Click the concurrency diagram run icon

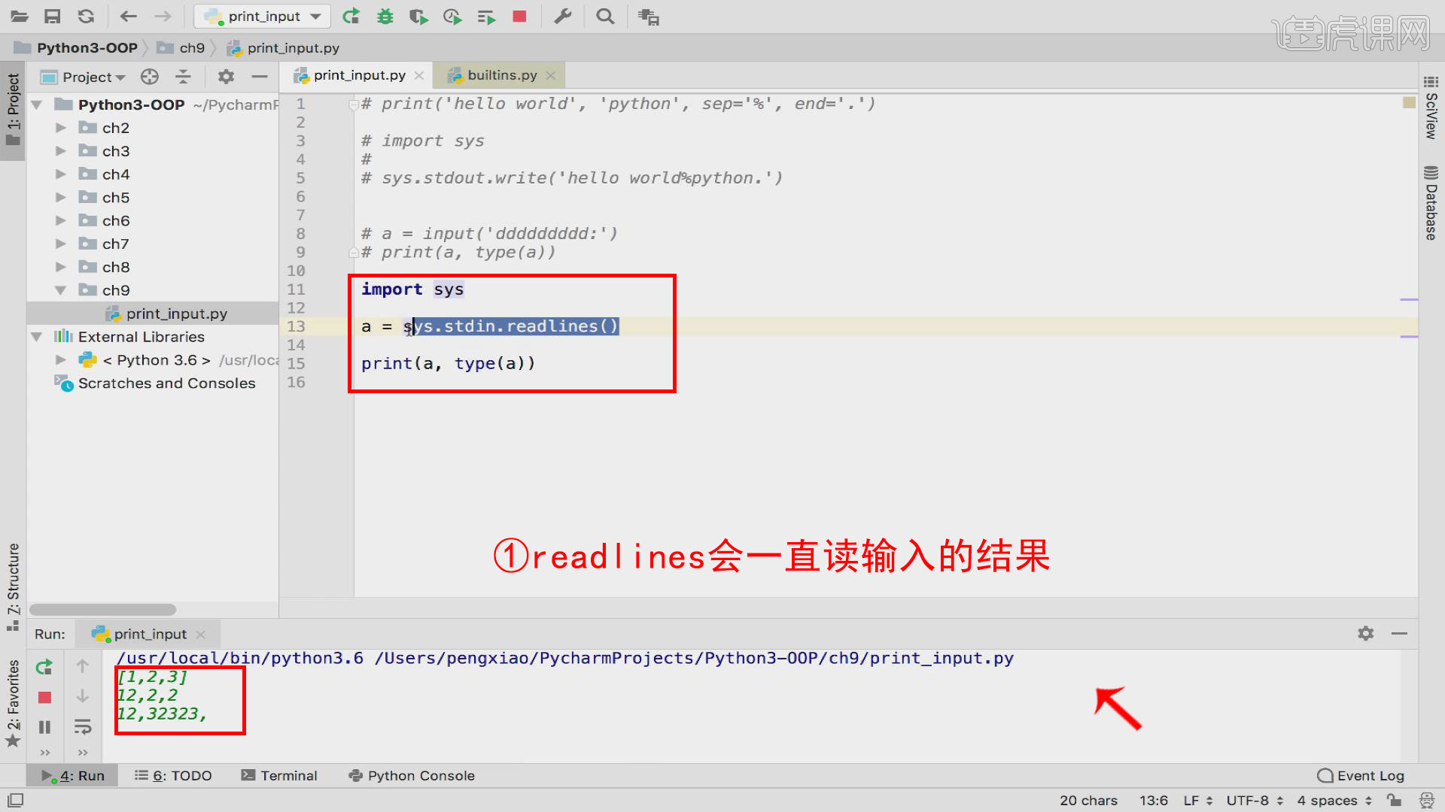click(x=486, y=16)
